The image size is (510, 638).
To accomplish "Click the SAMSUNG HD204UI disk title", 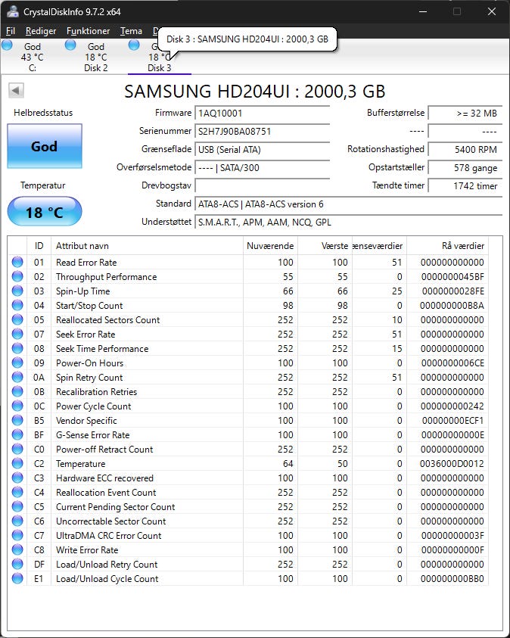I will 254,91.
